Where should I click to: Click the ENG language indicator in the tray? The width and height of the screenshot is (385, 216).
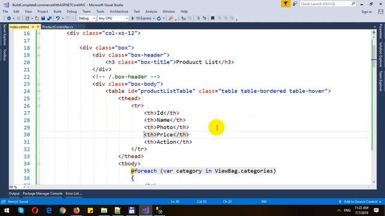click(x=347, y=211)
